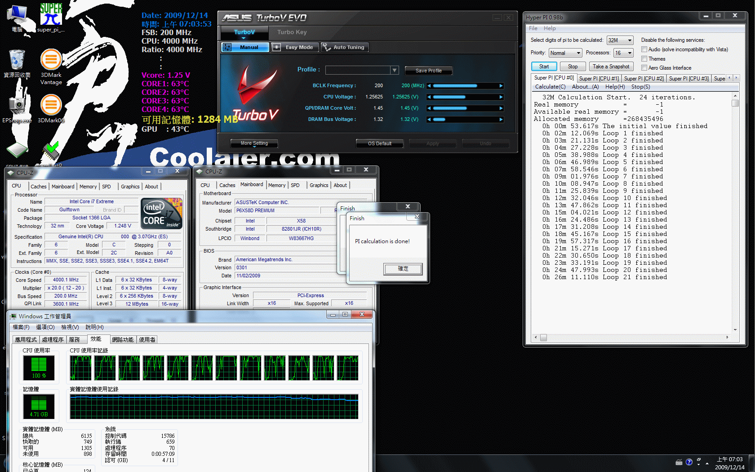Switch to Super PI [CPU #1] tab
Image resolution: width=755 pixels, height=472 pixels.
click(x=599, y=79)
